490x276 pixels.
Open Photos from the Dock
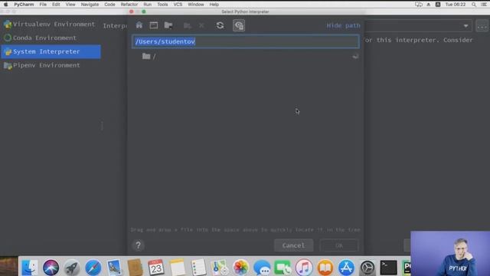240,268
